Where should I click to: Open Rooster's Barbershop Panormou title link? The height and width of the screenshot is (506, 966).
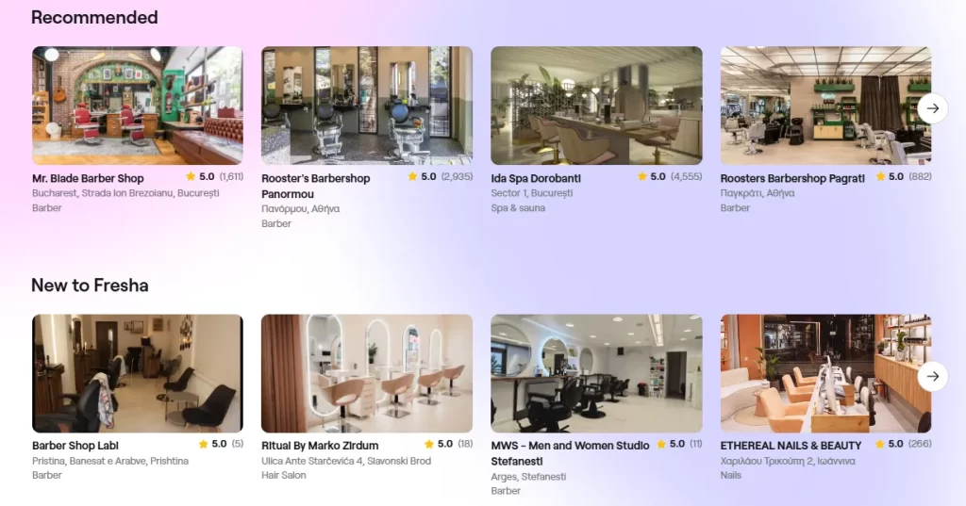pos(315,186)
